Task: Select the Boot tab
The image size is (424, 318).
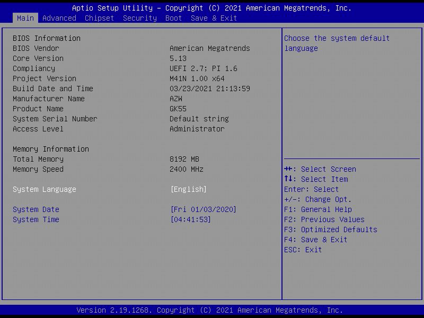Action: (x=174, y=18)
